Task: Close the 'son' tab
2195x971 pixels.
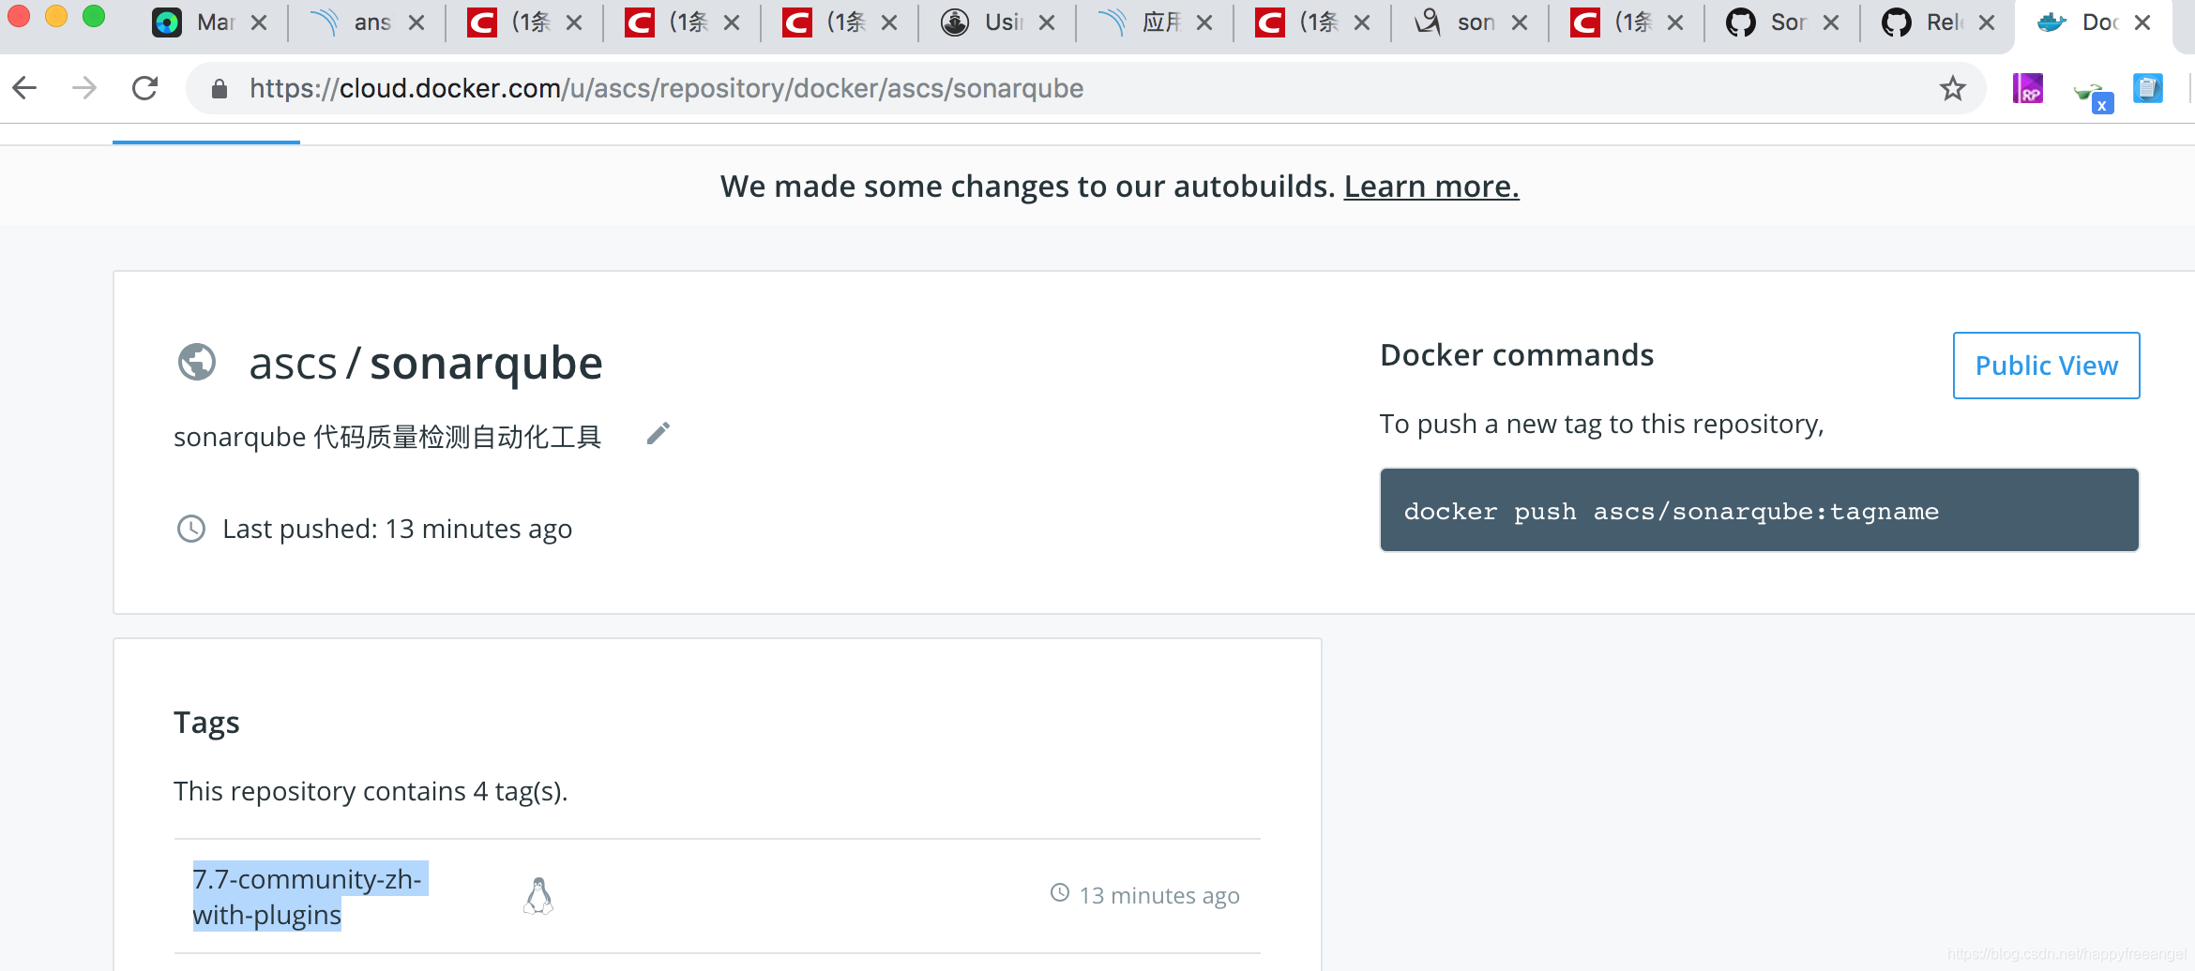Action: pos(1520,22)
